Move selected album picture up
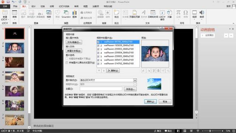The height and width of the screenshot is (133, 236). pos(99,71)
